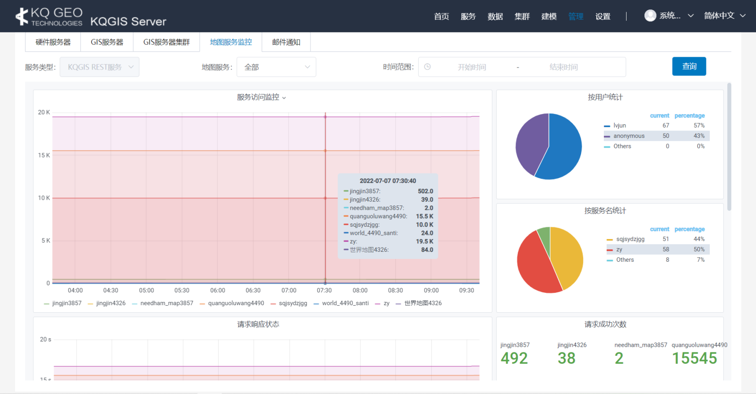Open the 管理 navigation menu

[576, 17]
